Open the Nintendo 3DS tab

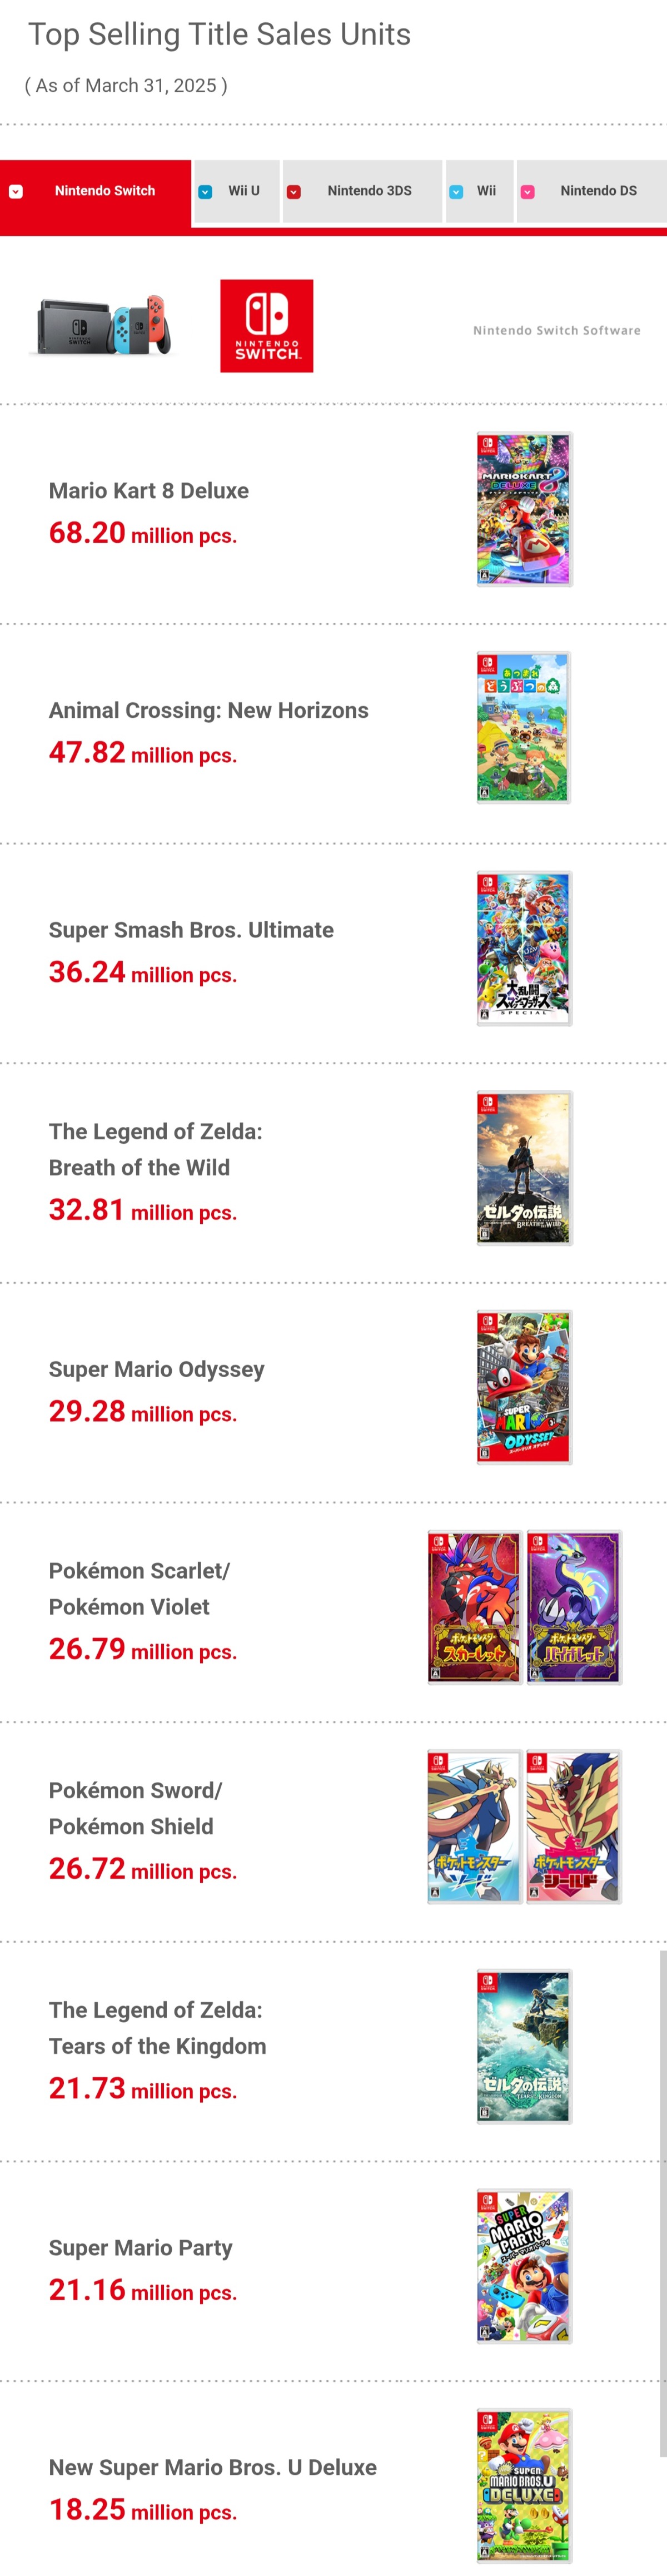click(x=369, y=191)
